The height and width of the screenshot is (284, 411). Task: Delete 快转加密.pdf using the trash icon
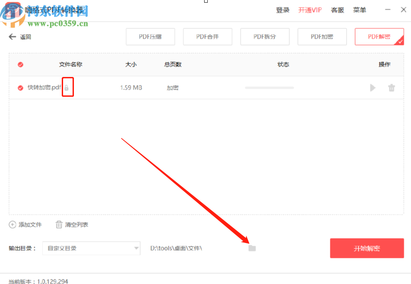[x=392, y=88]
